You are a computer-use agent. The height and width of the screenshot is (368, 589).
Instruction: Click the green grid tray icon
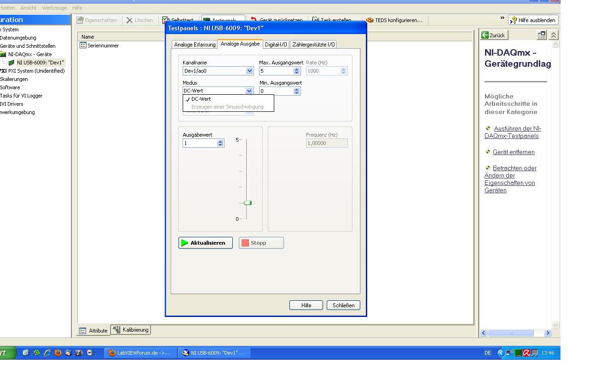pyautogui.click(x=518, y=353)
